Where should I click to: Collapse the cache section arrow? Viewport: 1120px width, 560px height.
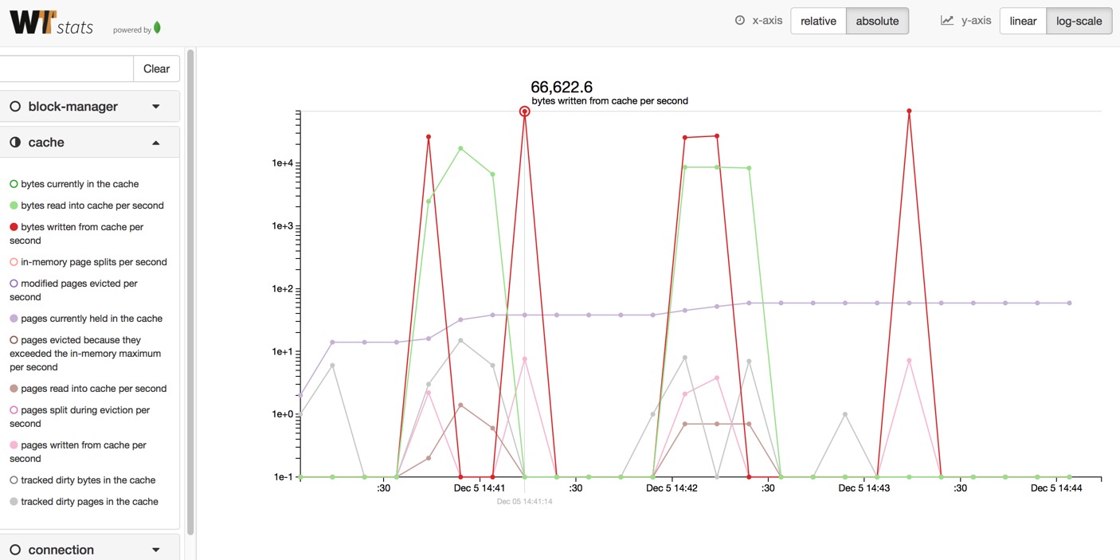[x=156, y=143]
